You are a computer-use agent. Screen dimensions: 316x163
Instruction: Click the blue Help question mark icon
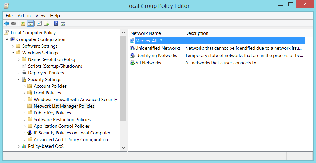(56, 24)
